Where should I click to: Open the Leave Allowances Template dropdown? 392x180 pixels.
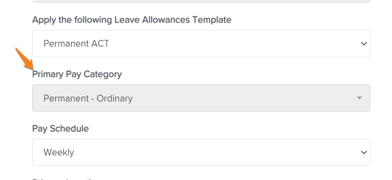point(201,44)
